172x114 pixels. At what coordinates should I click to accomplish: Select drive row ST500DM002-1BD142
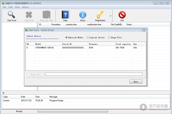pyautogui.click(x=86, y=48)
